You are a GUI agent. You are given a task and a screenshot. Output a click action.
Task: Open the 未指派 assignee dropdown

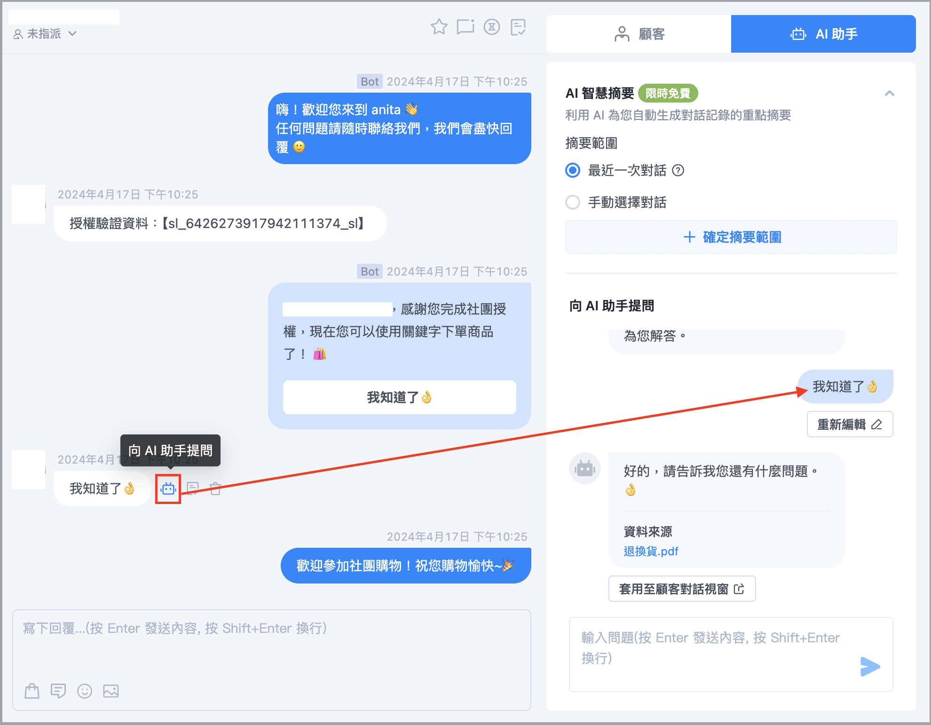coord(45,34)
